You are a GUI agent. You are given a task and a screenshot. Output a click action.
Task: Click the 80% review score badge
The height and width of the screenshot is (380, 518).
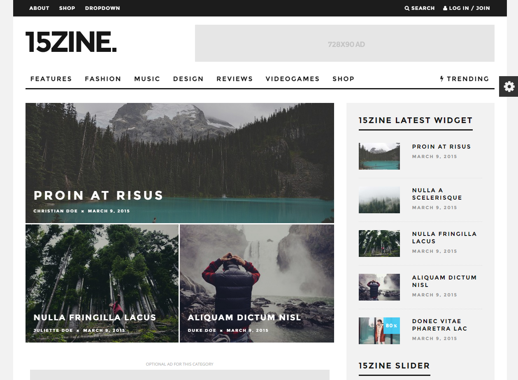click(x=391, y=326)
